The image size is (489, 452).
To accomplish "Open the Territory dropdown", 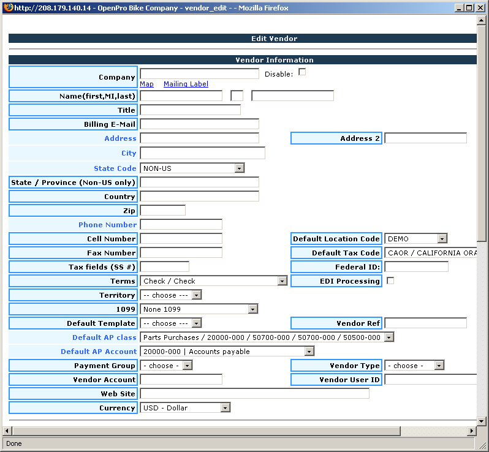I will click(x=171, y=295).
